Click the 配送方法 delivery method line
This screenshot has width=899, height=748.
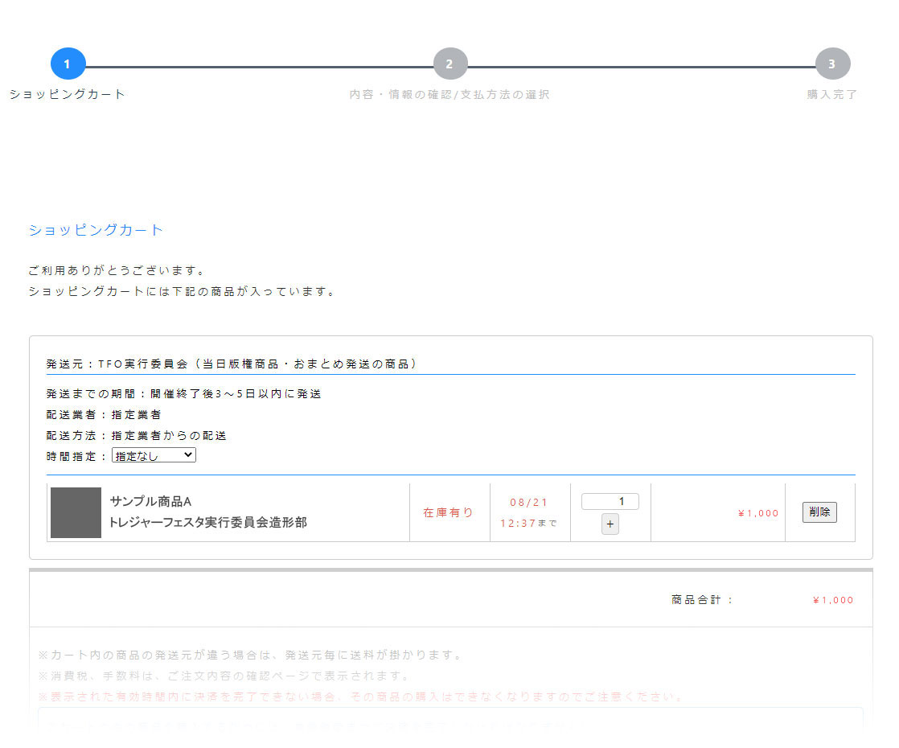pyautogui.click(x=137, y=436)
